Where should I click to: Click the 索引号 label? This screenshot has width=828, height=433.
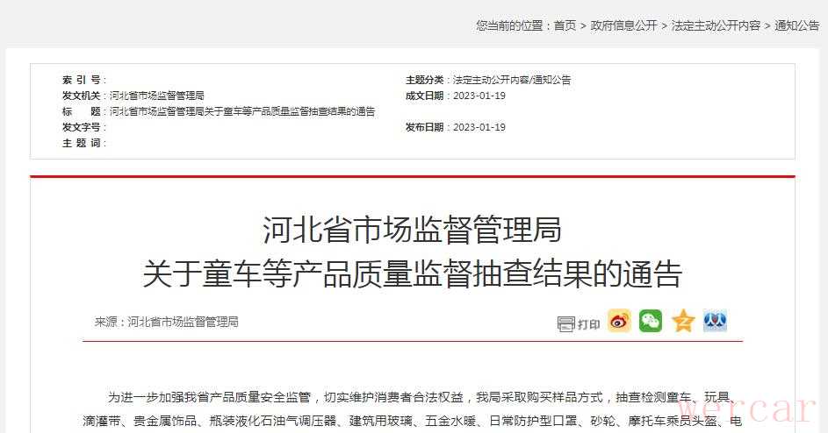82,80
